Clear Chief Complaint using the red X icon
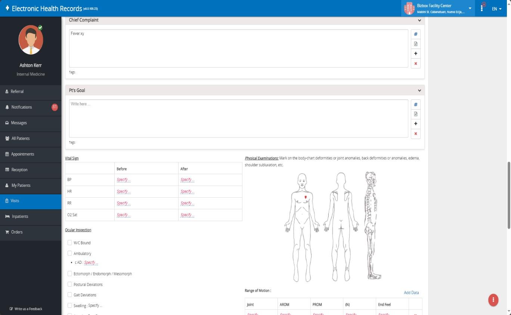This screenshot has width=511, height=315. 415,63
